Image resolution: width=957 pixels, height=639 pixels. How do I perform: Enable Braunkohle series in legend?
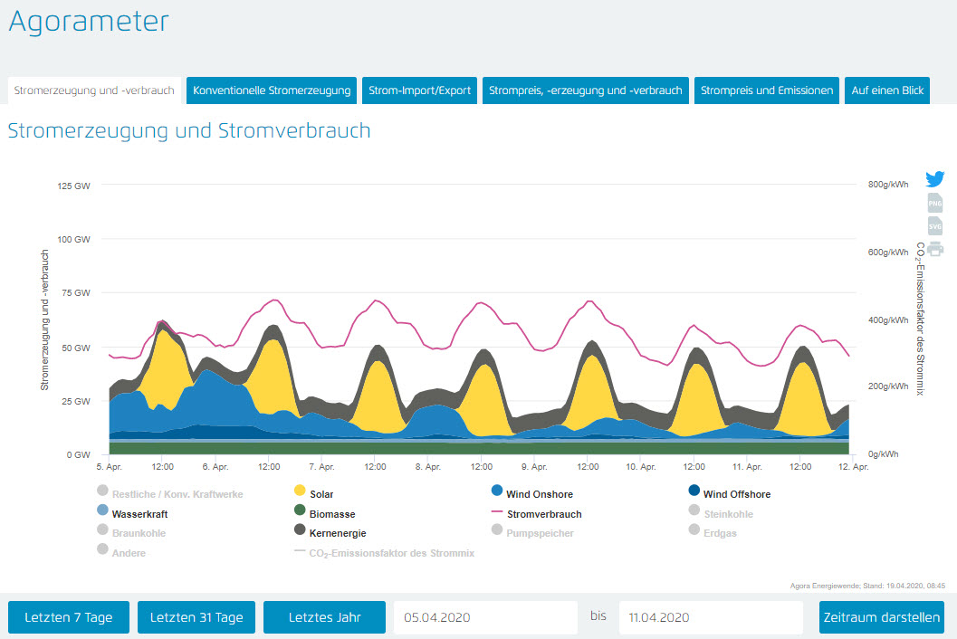tap(138, 533)
